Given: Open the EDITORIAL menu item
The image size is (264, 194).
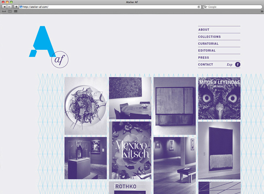Looking at the screenshot, I should point(207,50).
